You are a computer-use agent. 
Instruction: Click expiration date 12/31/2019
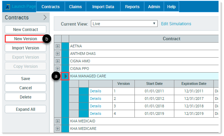(194, 114)
